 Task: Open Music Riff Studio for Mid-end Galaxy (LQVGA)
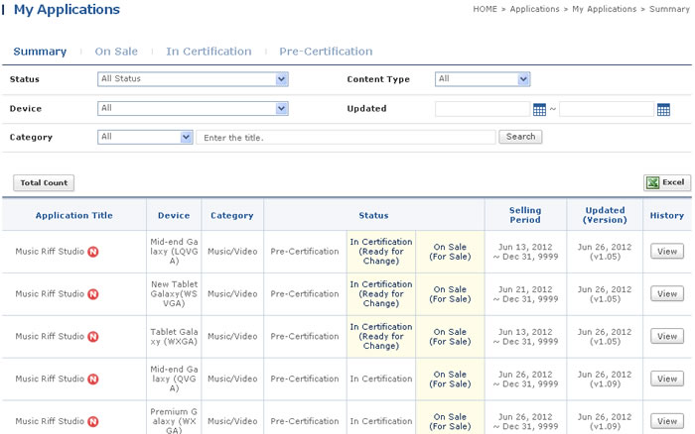50,252
